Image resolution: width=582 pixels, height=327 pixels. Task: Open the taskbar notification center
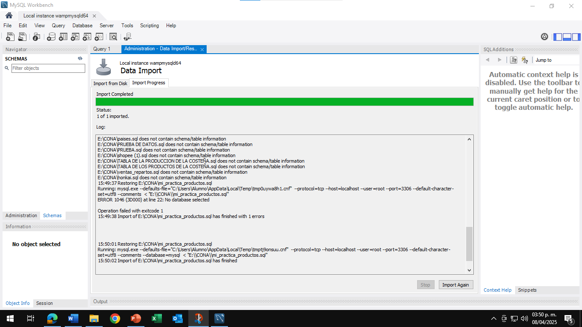568,318
